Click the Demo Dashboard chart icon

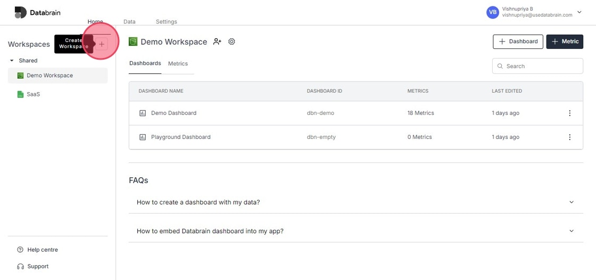[x=143, y=113]
